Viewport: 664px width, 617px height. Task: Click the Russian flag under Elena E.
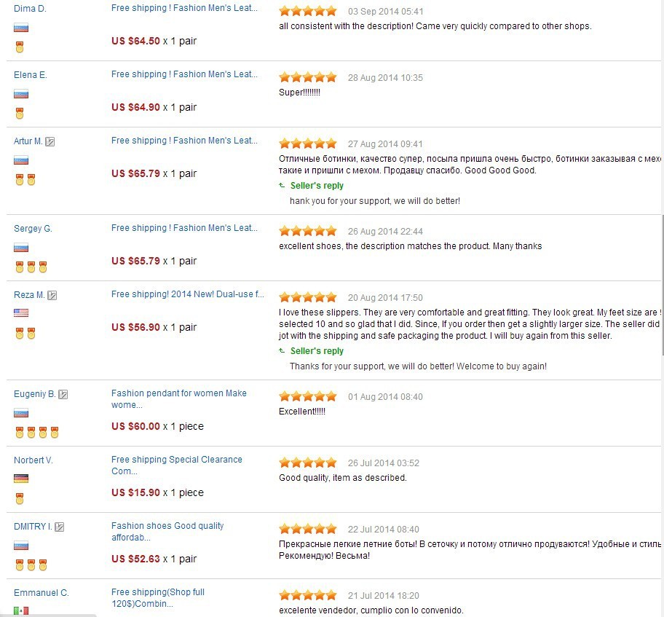click(x=21, y=94)
